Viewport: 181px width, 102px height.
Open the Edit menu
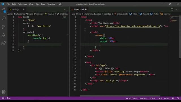[x=14, y=4]
